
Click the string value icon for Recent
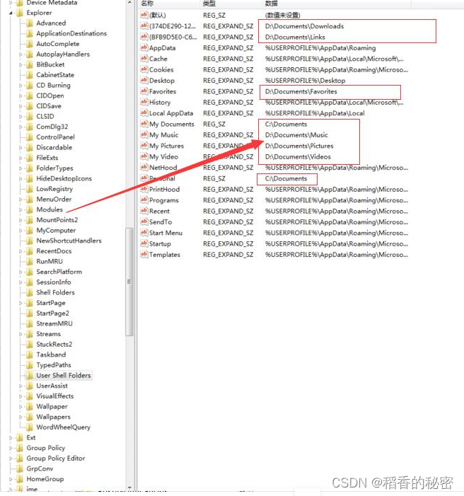point(144,211)
